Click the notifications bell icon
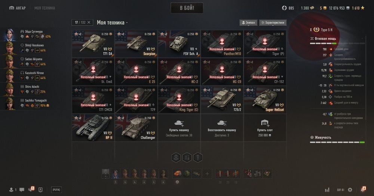The width and height of the screenshot is (374, 196). point(363,190)
